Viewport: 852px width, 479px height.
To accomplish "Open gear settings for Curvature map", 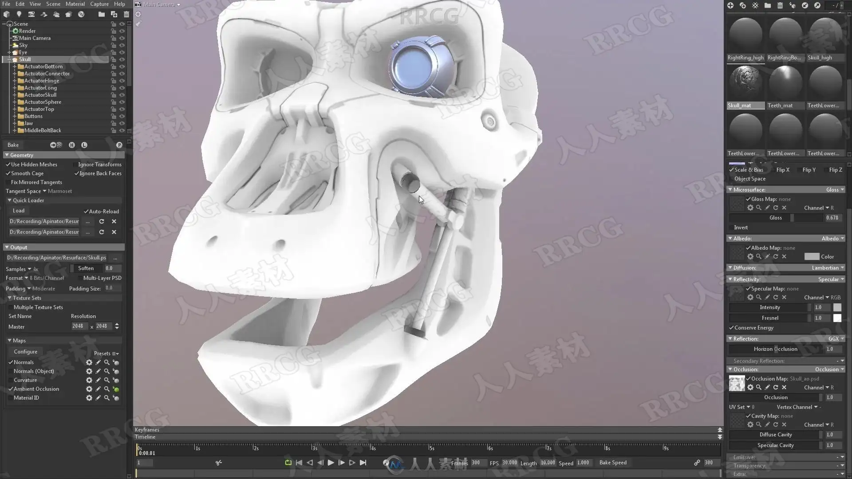I will point(89,380).
